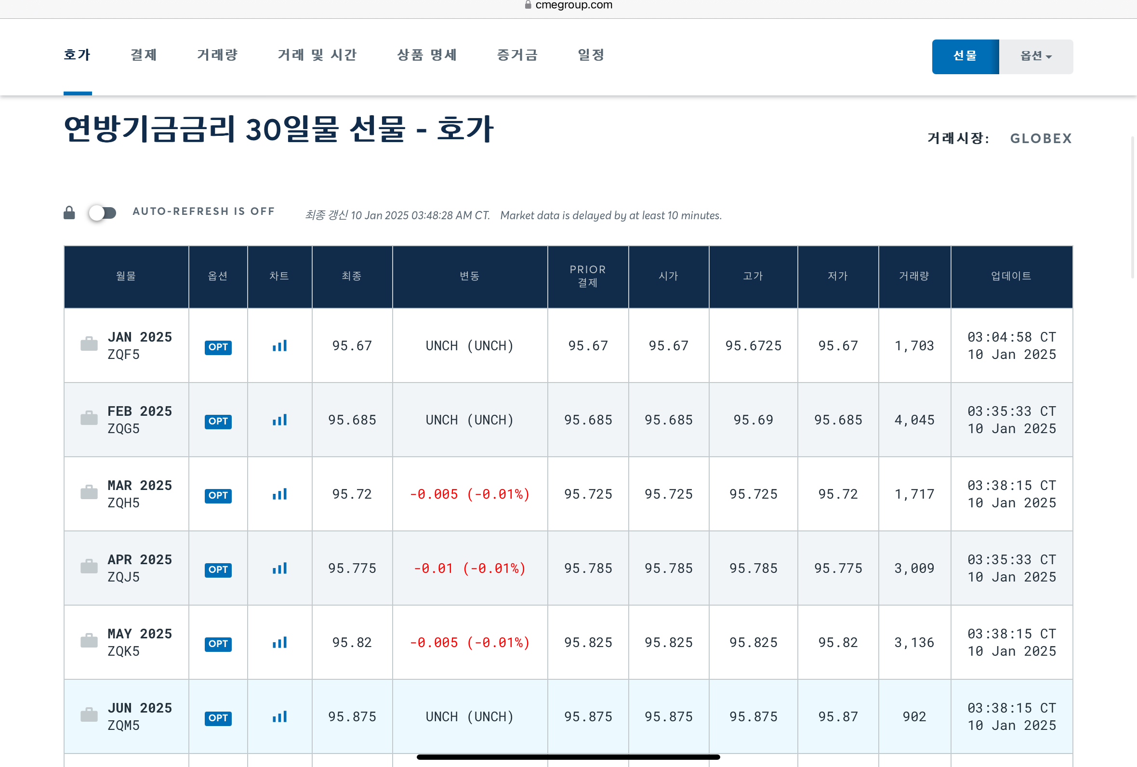Click the OPT badge for FEB 2025

[x=218, y=421]
